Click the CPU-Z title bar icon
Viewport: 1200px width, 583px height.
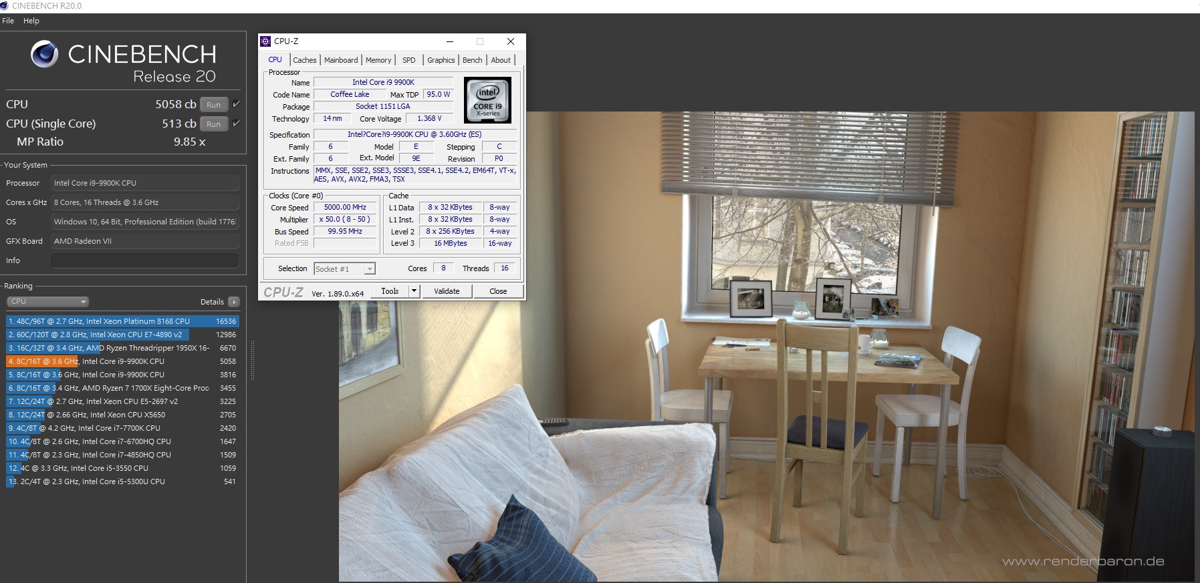[265, 41]
